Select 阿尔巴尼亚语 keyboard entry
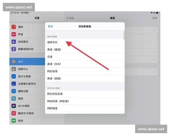 55,94
